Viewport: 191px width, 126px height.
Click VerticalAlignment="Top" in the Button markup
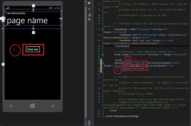pyautogui.click(x=160, y=66)
